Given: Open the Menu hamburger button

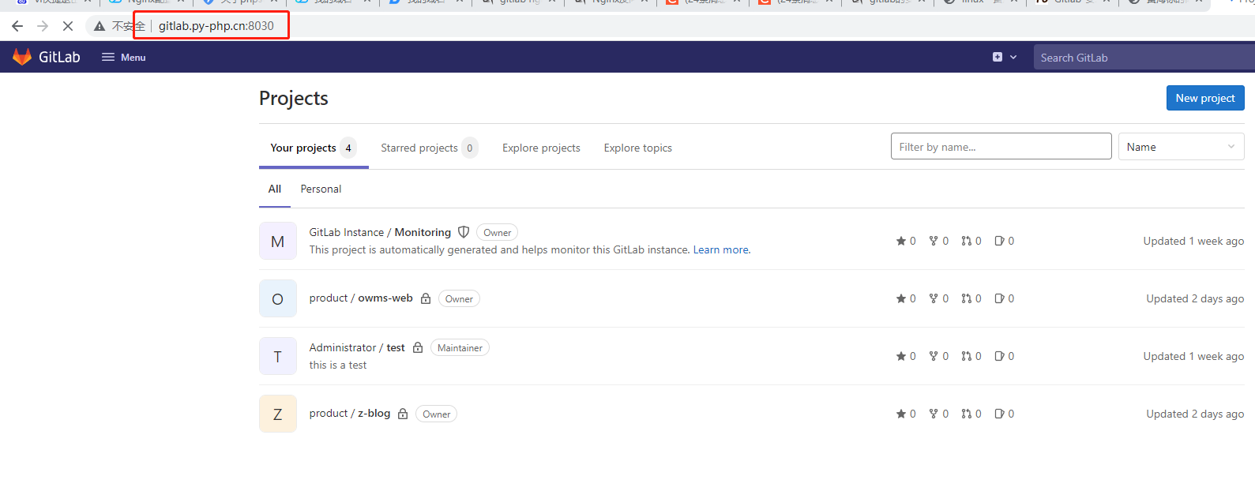Looking at the screenshot, I should (124, 57).
